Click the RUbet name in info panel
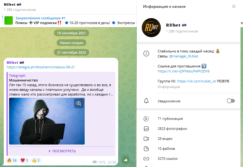 pyautogui.click(x=176, y=25)
